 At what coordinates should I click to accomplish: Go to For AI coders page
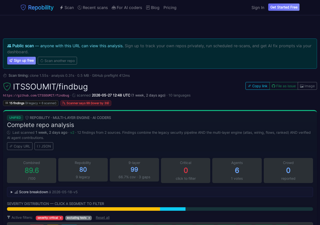(x=127, y=7)
